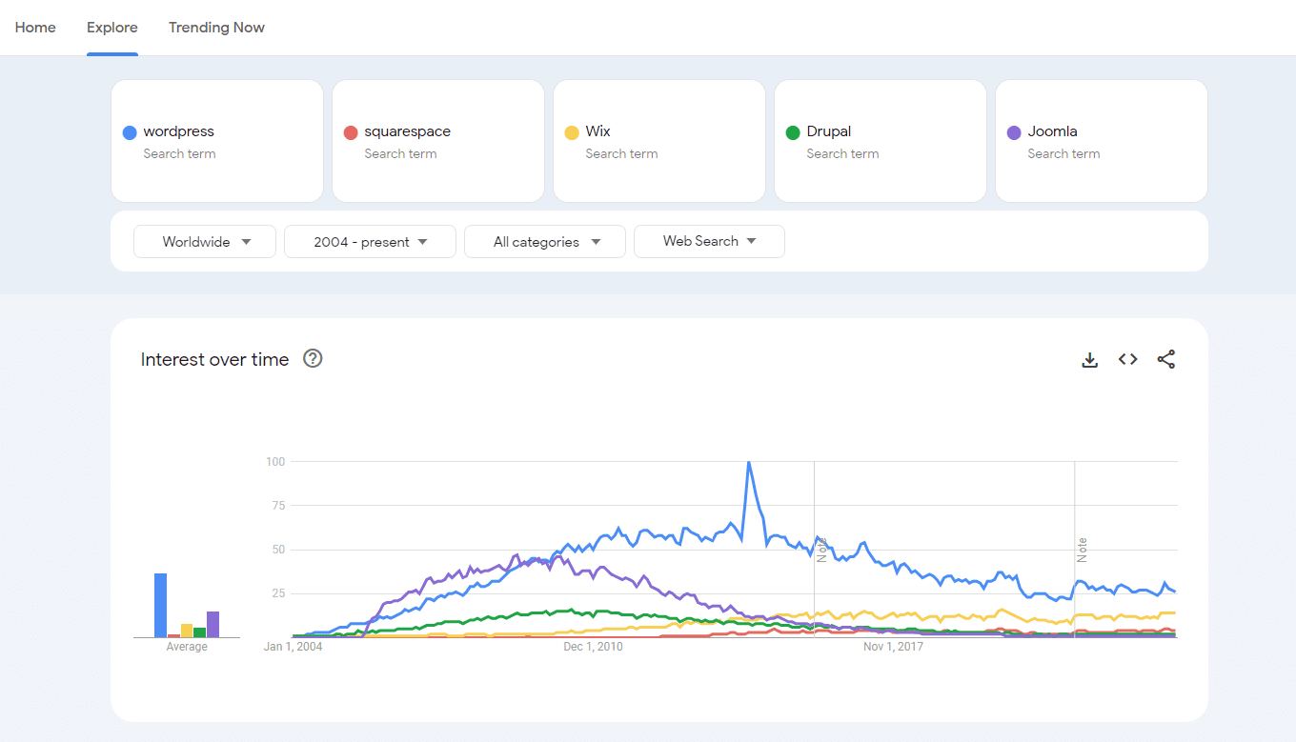Click the Dec 1, 2010 axis label
Image resolution: width=1296 pixels, height=742 pixels.
[x=593, y=648]
